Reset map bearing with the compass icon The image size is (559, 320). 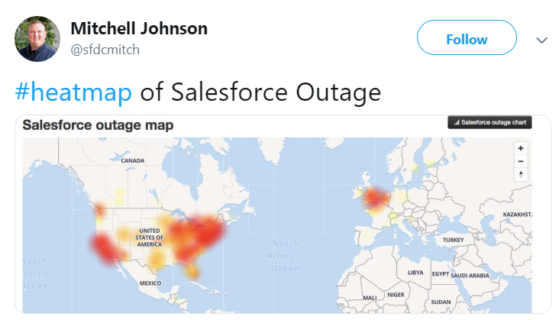point(521,174)
